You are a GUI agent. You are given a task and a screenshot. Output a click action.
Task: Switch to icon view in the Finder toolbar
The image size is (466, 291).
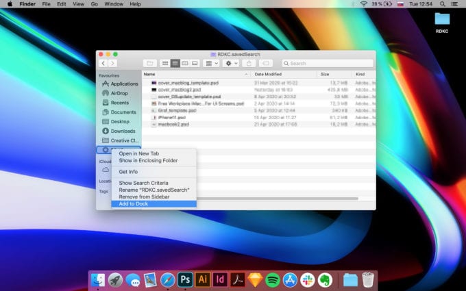point(164,63)
